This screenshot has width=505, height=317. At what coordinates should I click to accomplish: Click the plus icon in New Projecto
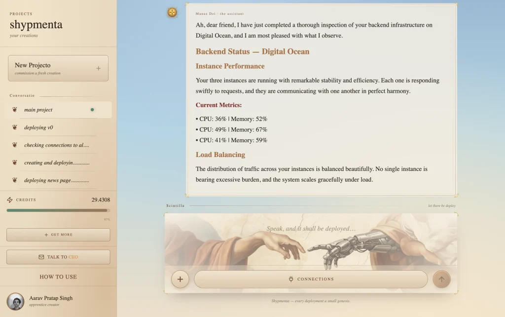(98, 68)
